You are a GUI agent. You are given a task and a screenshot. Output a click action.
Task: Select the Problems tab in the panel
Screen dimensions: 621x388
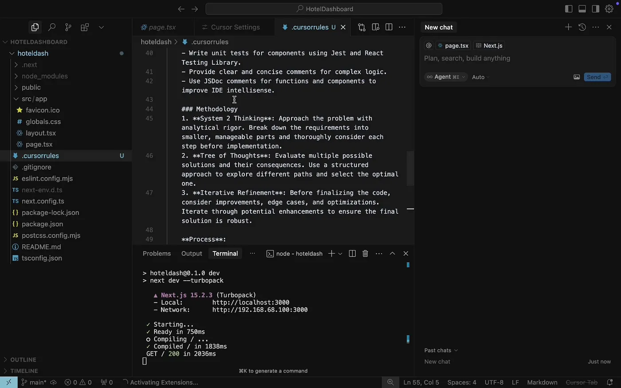157,253
